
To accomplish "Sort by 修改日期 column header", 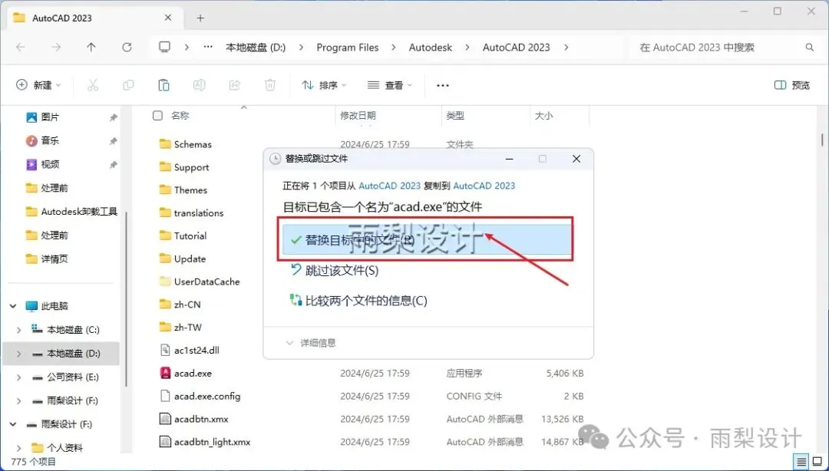I will pos(358,115).
